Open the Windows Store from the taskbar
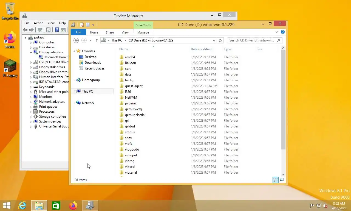The image size is (351, 211). pos(56,206)
